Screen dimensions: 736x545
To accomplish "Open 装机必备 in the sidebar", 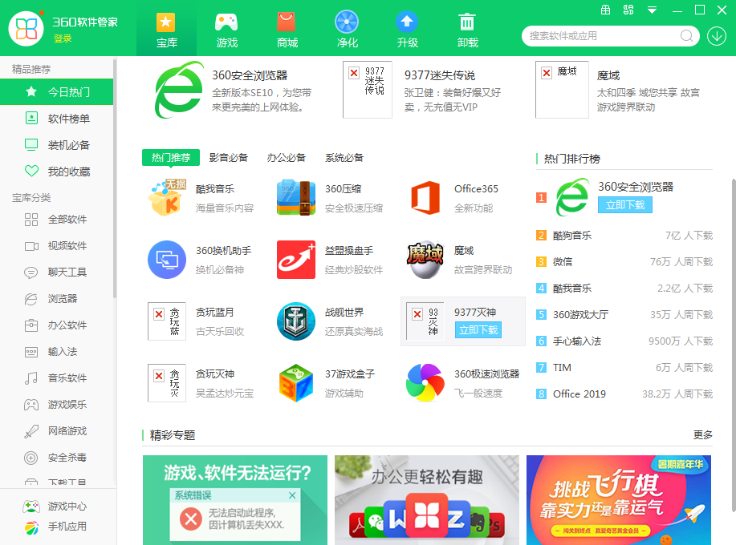I will pos(57,145).
